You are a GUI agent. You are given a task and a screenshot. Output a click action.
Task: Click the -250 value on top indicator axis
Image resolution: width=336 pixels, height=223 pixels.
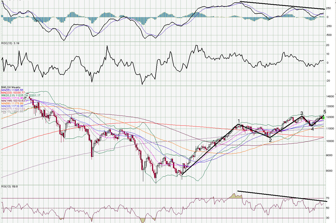pyautogui.click(x=329, y=26)
